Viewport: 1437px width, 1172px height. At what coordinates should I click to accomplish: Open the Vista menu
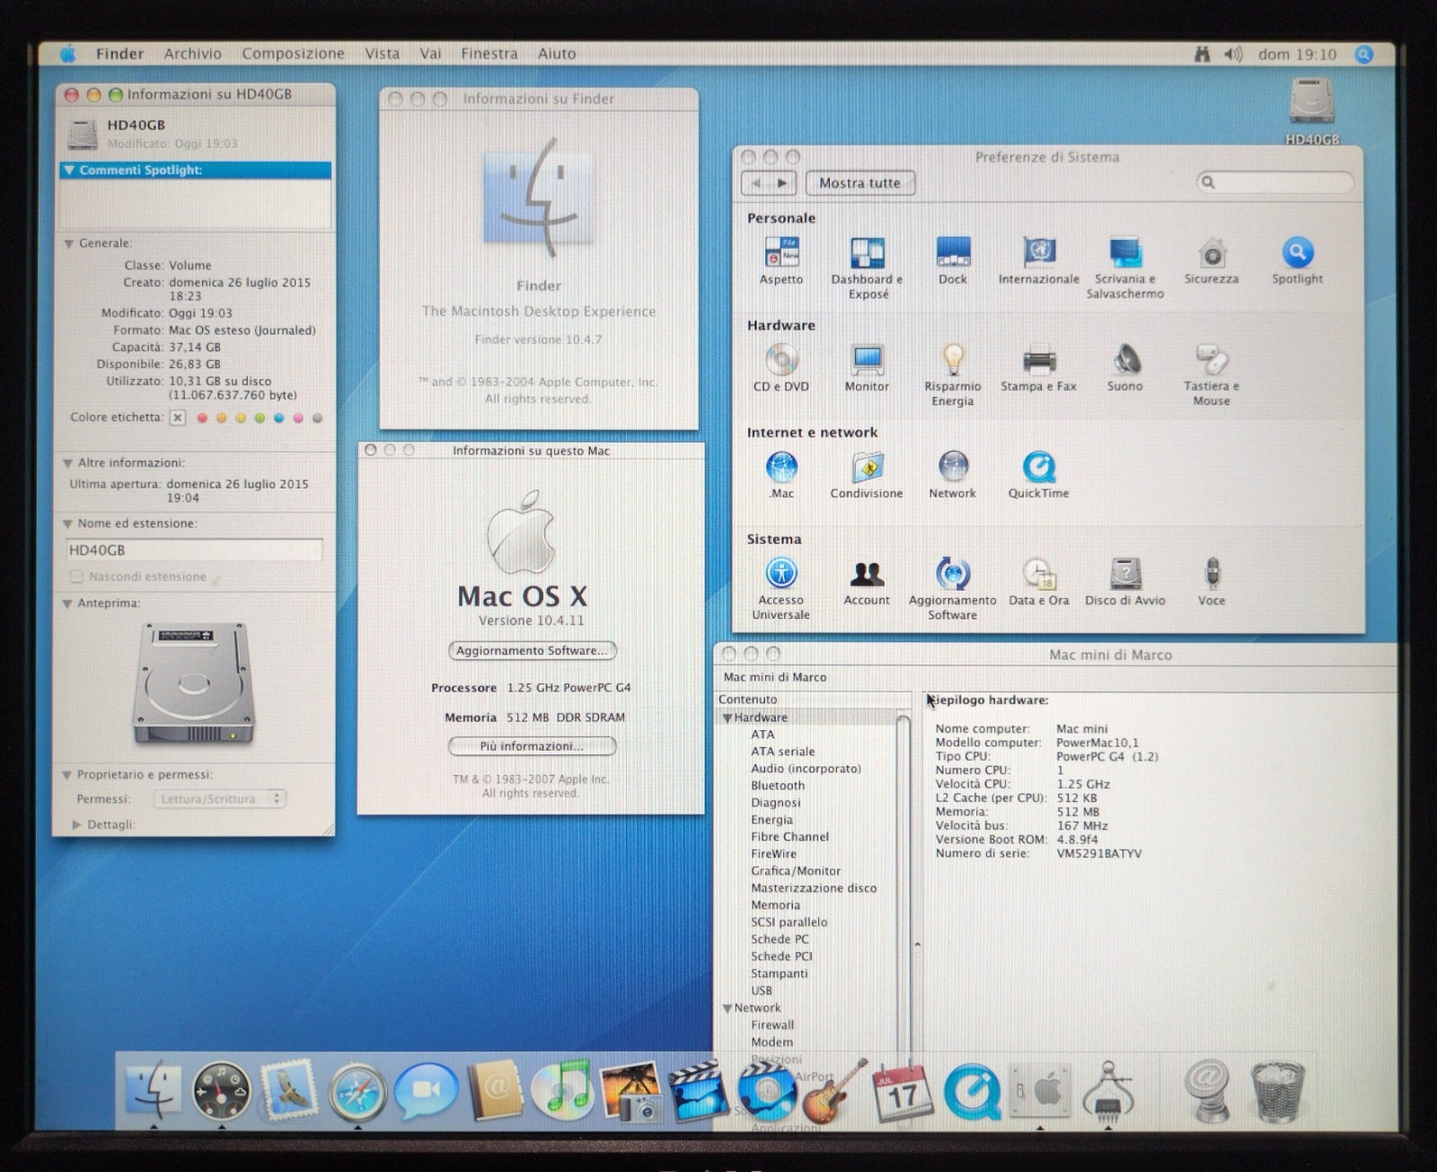(x=382, y=54)
